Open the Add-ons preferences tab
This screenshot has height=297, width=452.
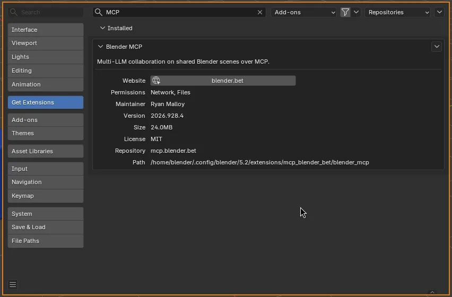click(x=46, y=120)
